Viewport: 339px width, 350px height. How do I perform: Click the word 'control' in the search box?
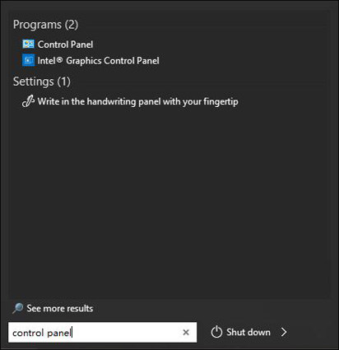[28, 333]
